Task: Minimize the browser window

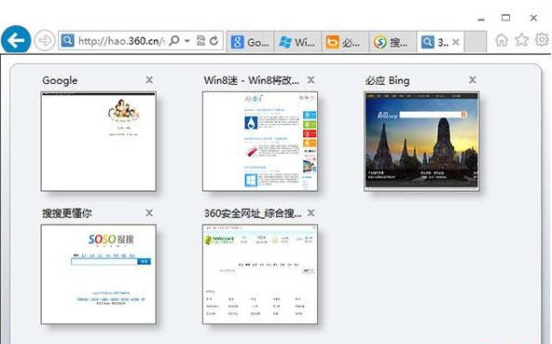Action: (x=481, y=20)
